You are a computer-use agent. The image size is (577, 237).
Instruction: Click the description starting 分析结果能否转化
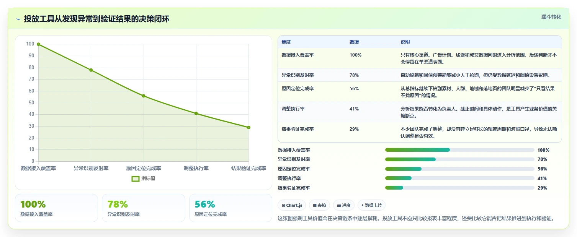click(479, 112)
